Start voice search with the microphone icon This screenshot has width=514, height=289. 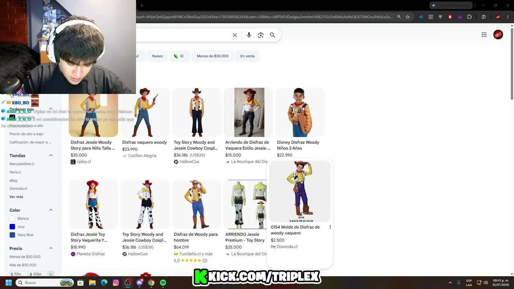click(249, 35)
